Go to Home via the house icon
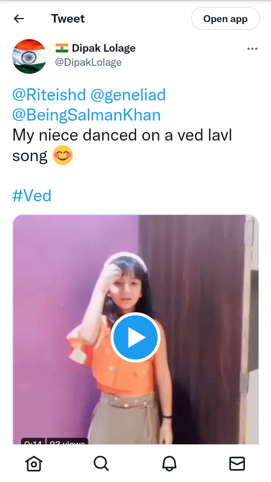The width and height of the screenshot is (271, 482). pos(34,463)
